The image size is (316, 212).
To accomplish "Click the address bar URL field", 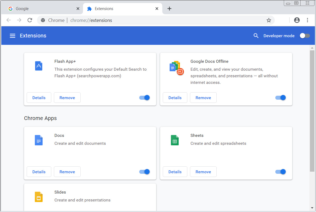I will [x=159, y=20].
